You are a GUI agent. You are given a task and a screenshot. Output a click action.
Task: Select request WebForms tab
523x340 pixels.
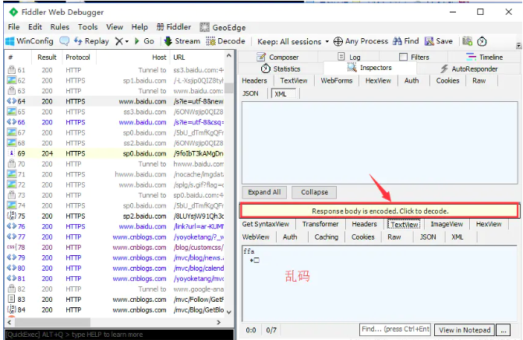tap(336, 81)
